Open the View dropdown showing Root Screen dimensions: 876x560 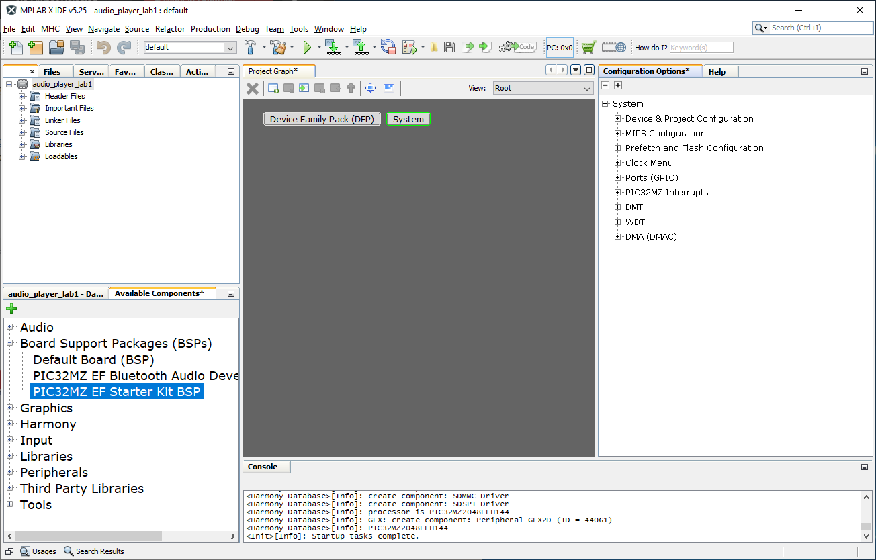click(x=541, y=88)
